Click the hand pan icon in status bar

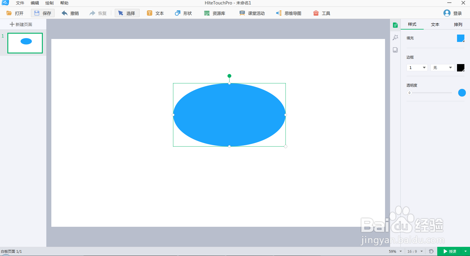click(431, 251)
